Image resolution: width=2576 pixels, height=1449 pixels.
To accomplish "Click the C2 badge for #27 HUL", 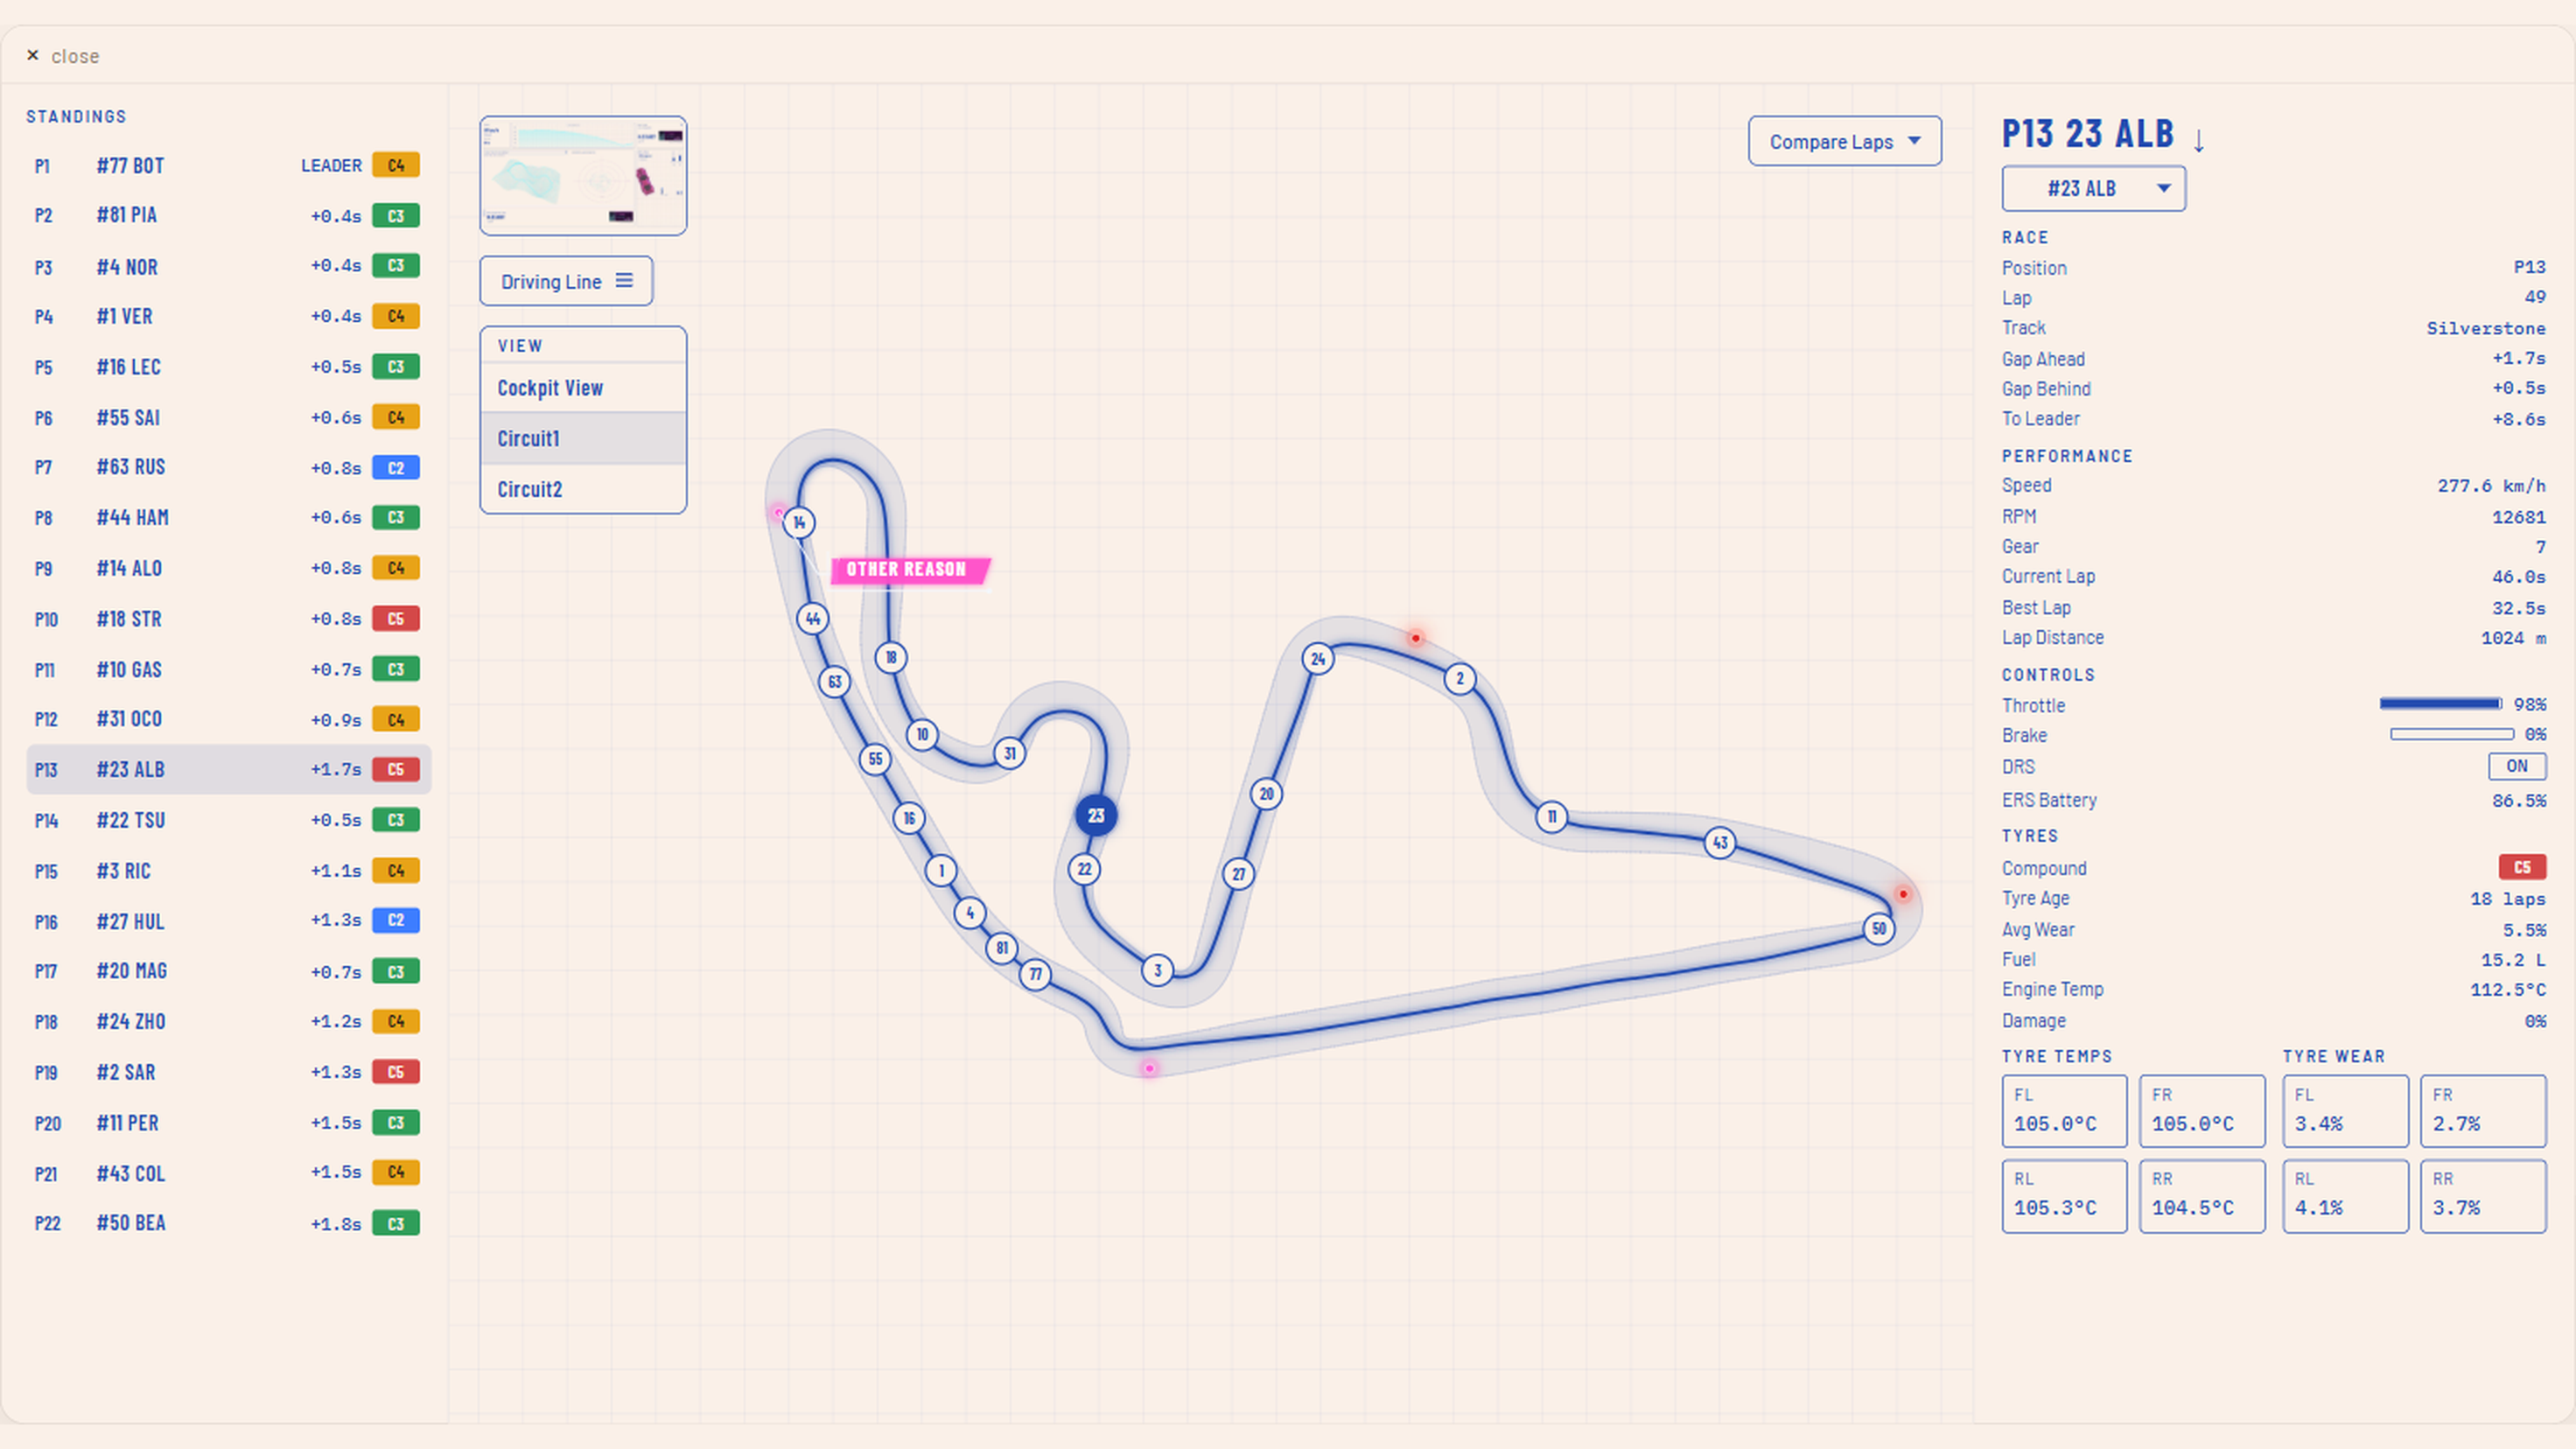I will 396,920.
